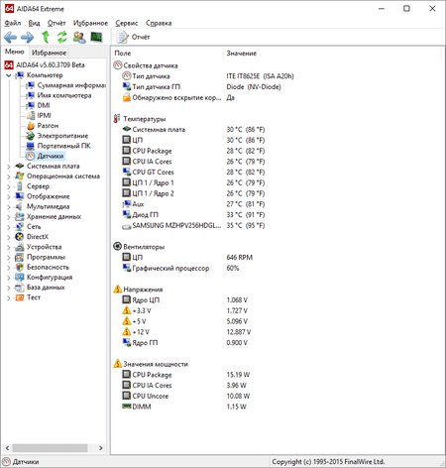446x468 pixels.
Task: Select the CPU Package temperature row
Action: click(x=193, y=151)
